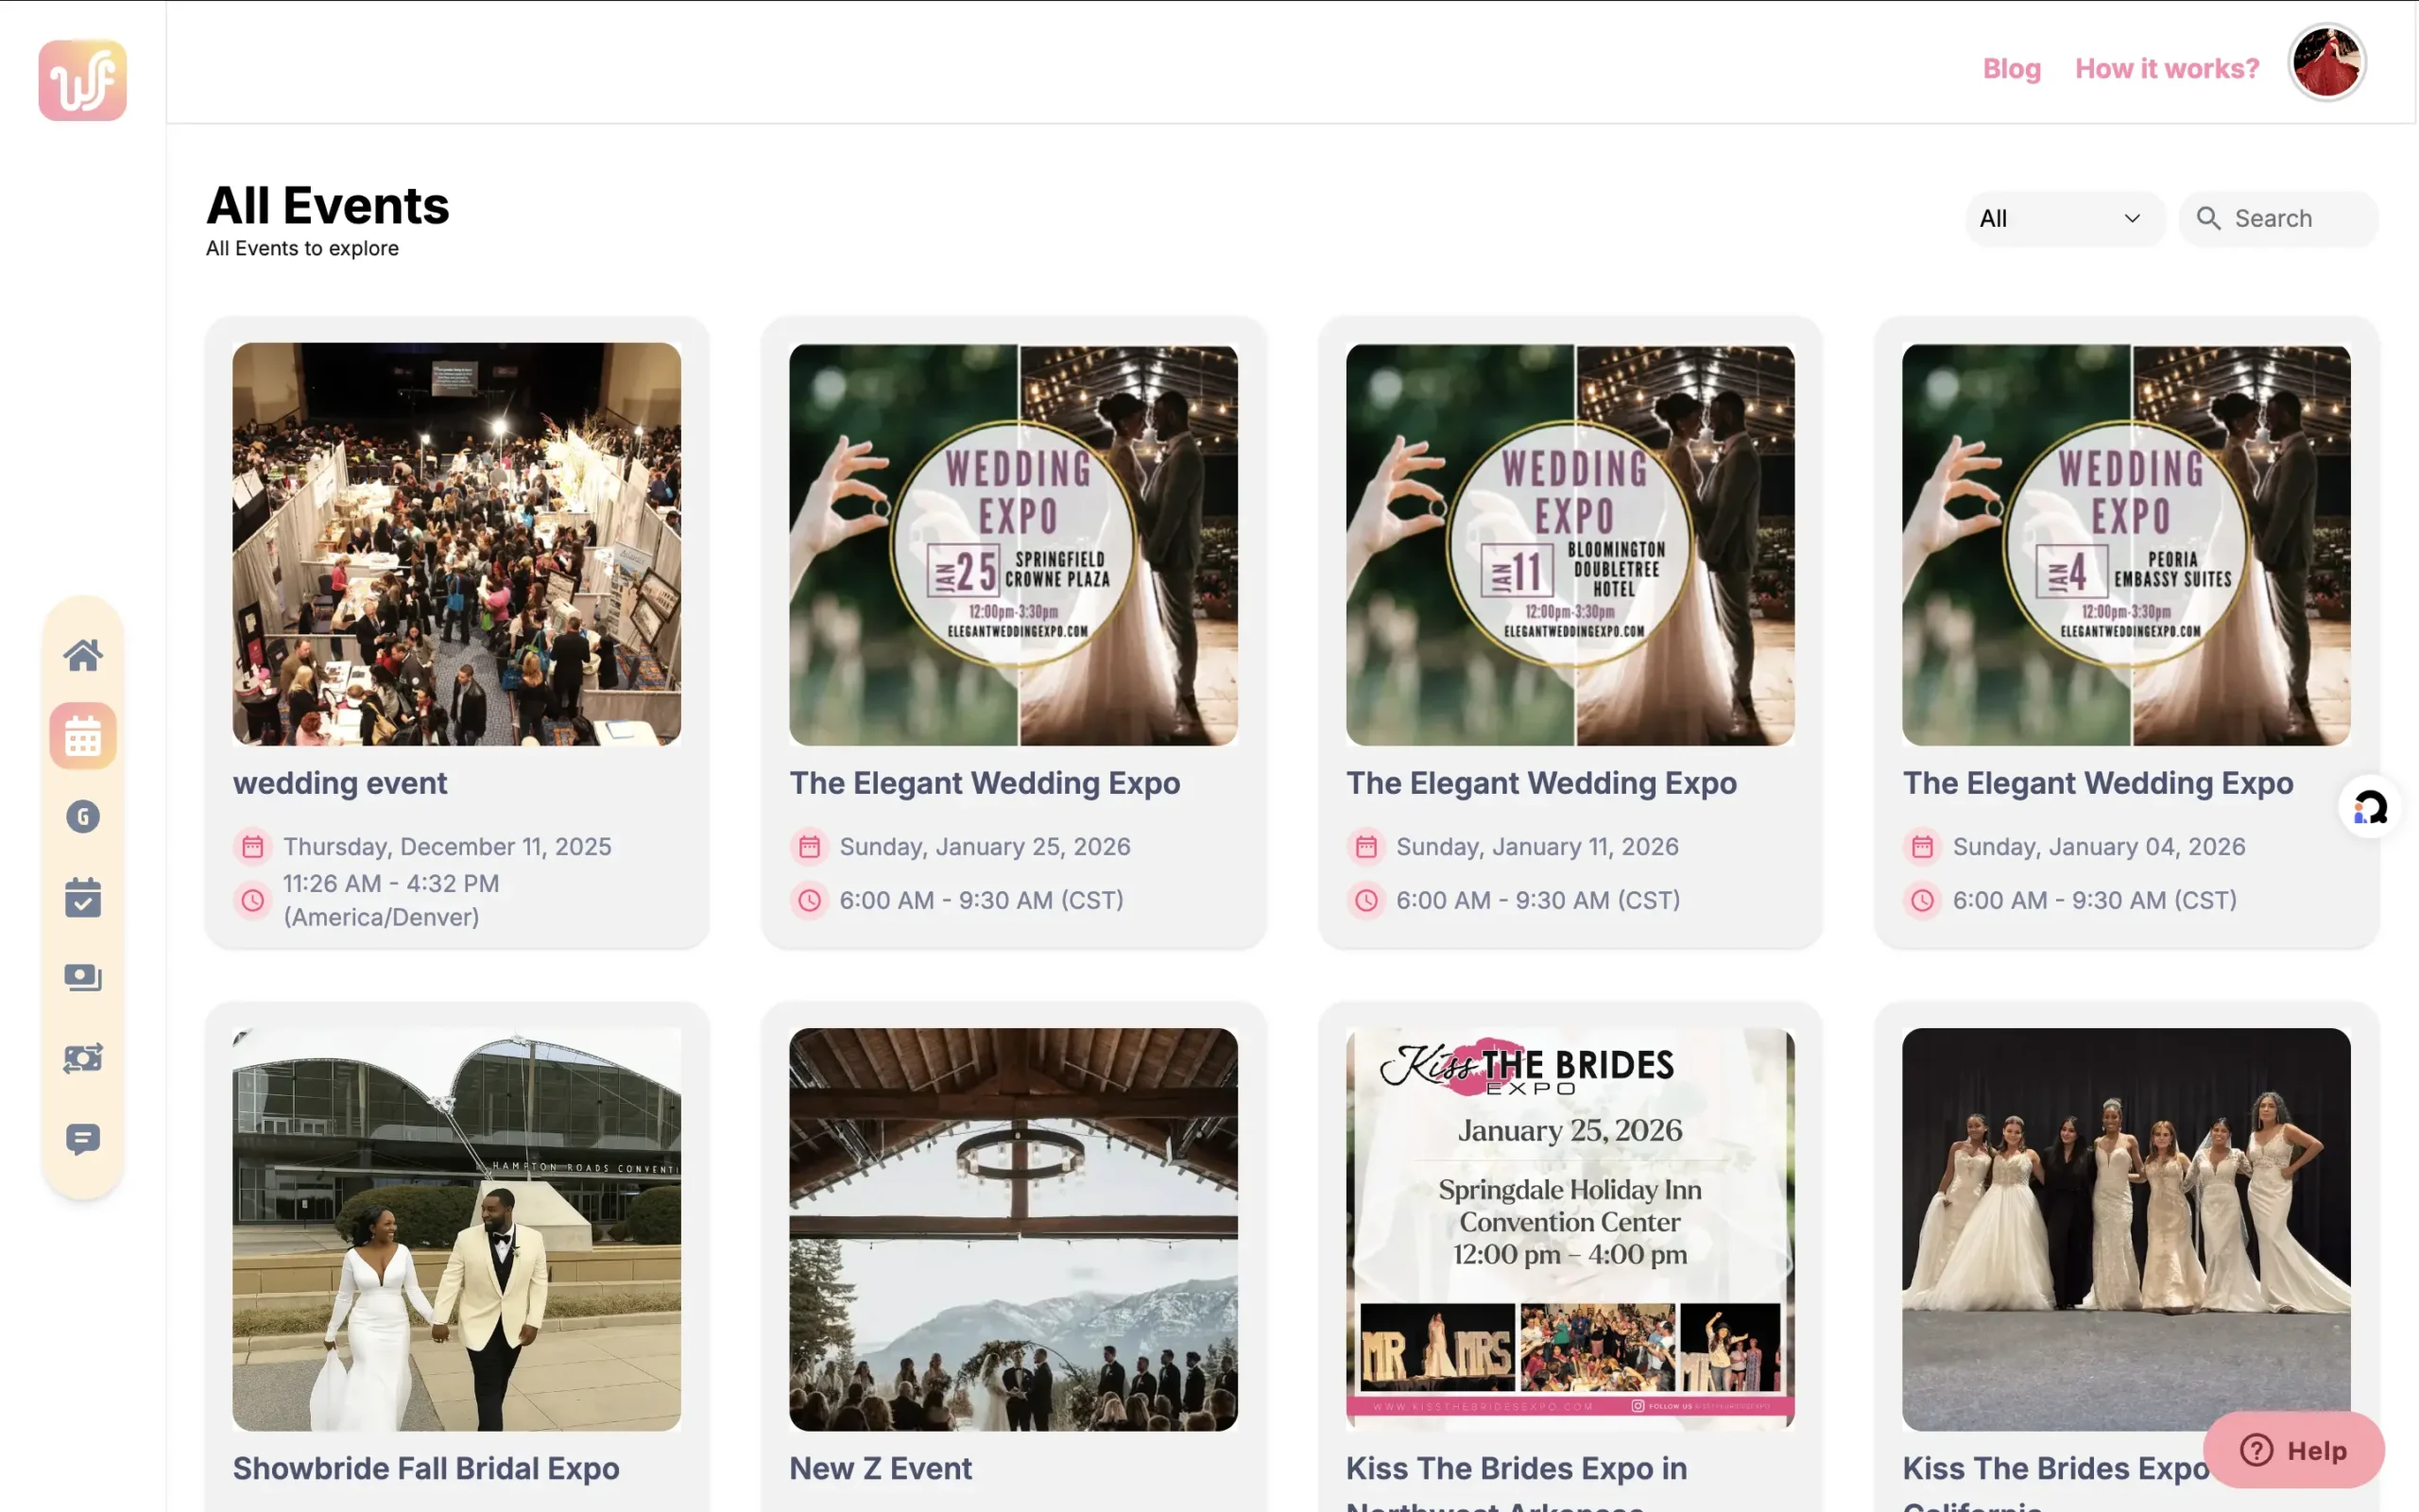Open the chat messages sidebar icon
Screen dimensions: 2419x1512
pyautogui.click(x=83, y=1138)
